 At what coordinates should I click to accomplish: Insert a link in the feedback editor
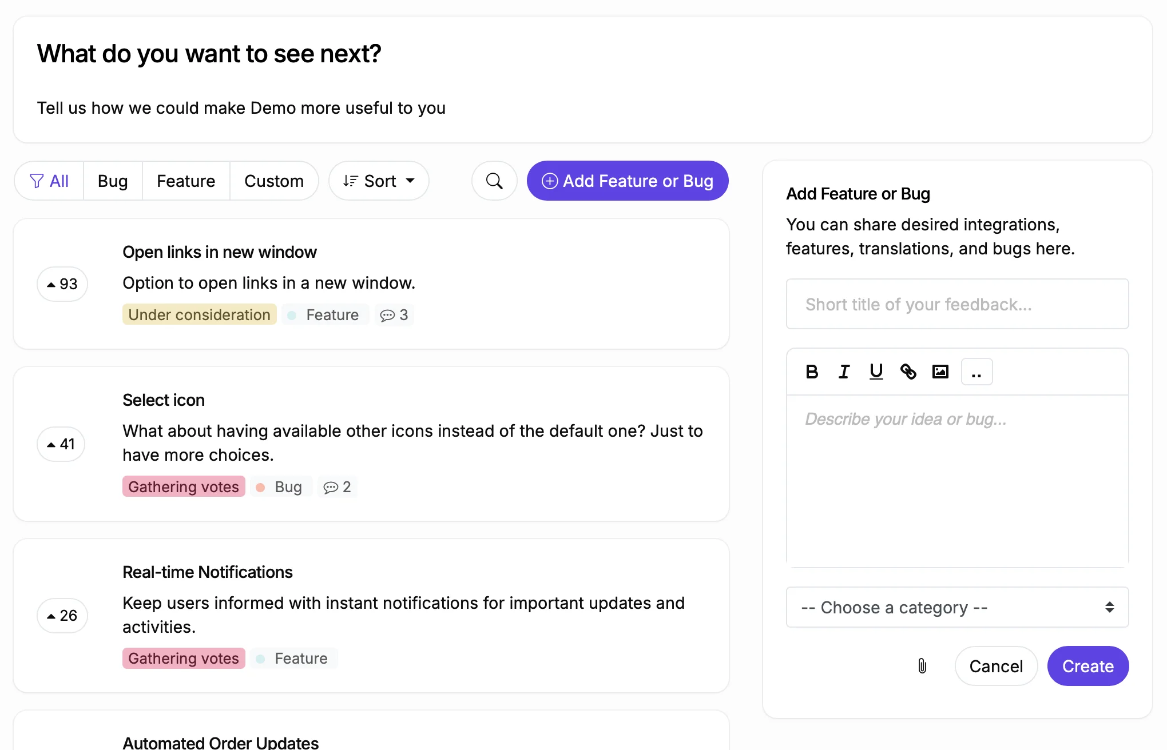point(908,371)
